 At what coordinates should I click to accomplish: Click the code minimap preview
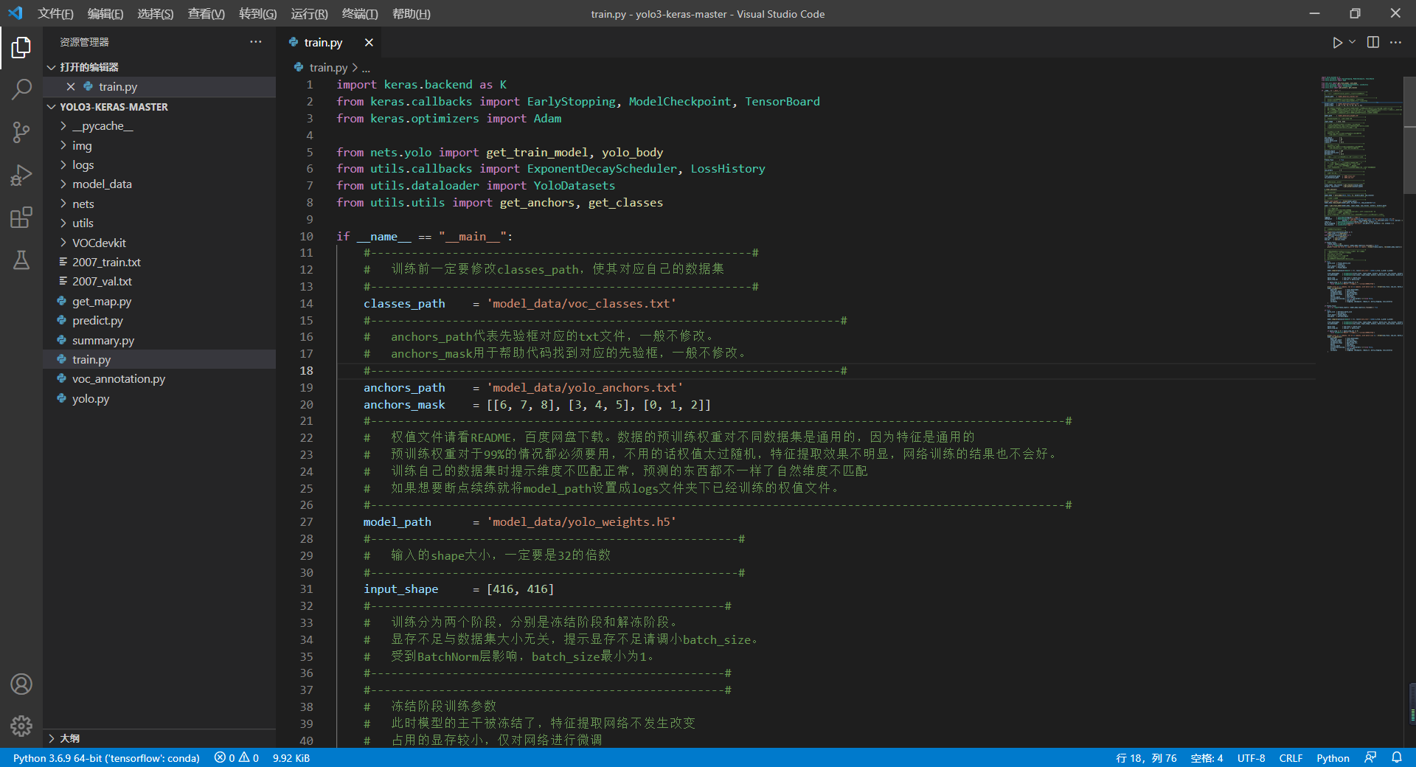coord(1361,214)
